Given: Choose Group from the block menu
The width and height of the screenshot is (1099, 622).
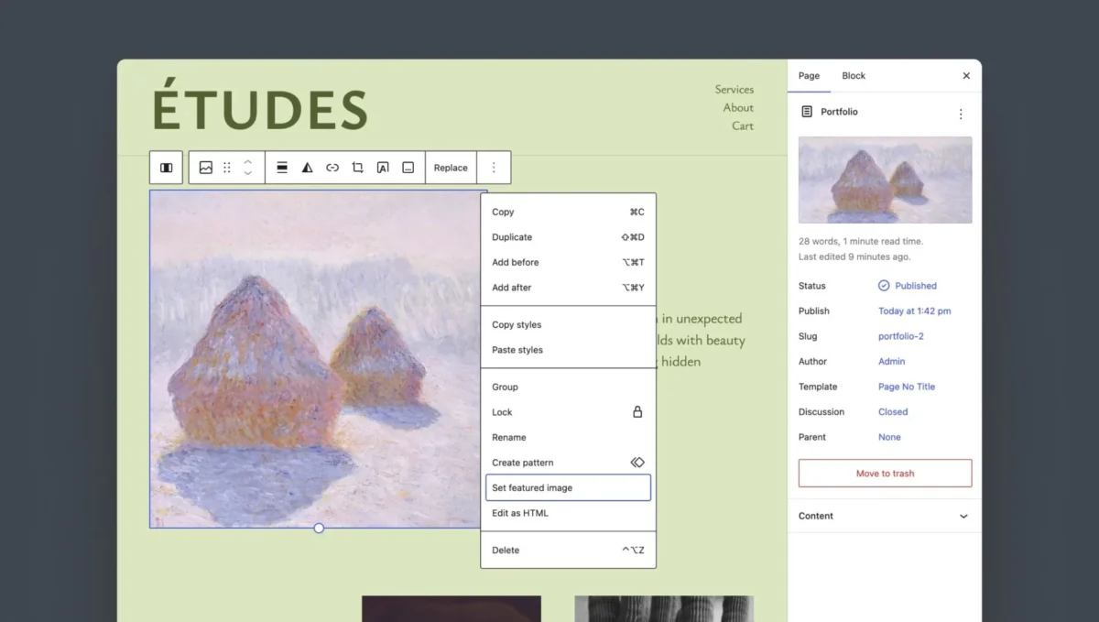Looking at the screenshot, I should coord(568,387).
